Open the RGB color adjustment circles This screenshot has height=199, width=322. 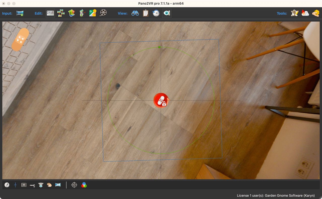(84, 185)
